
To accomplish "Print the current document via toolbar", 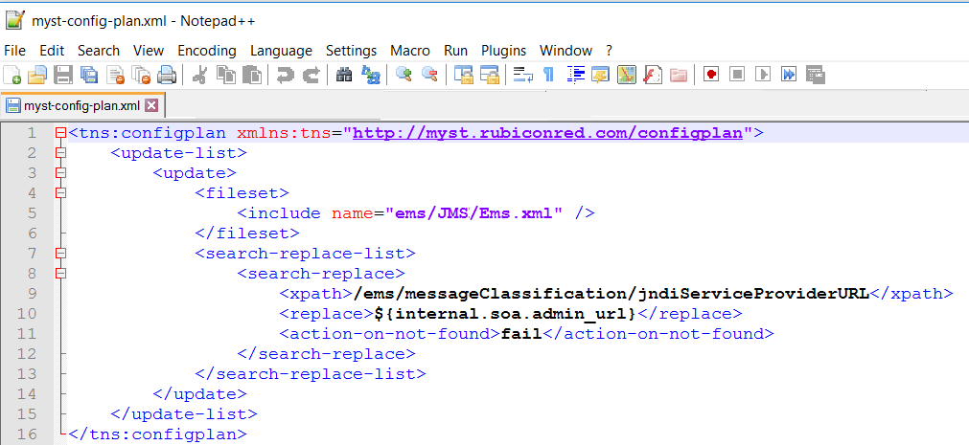I will (x=167, y=75).
